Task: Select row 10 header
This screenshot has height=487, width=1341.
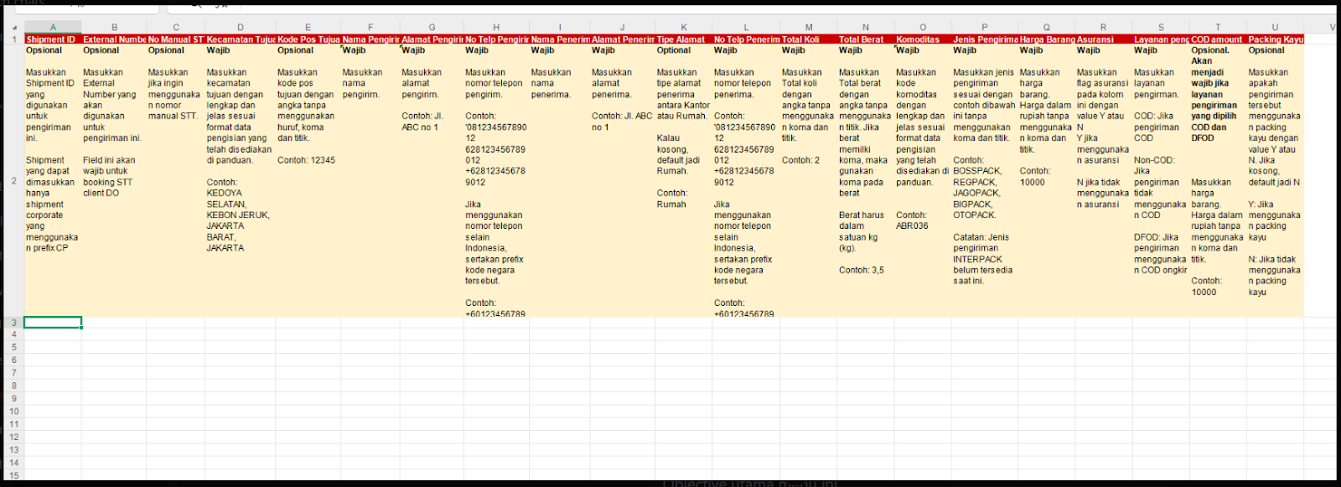Action: point(13,412)
